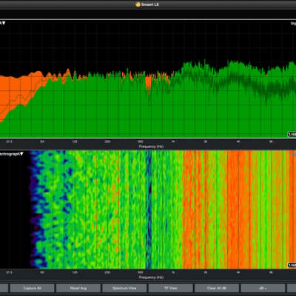Click the partially visible leftmost bottom button

4,288
